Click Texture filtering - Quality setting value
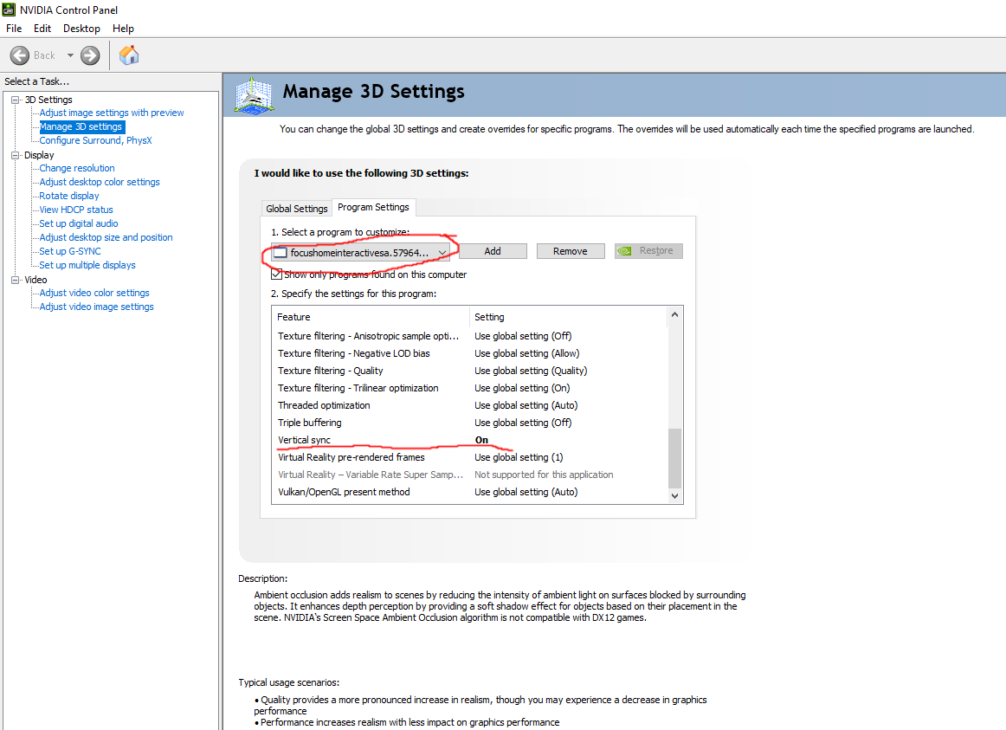This screenshot has height=730, width=1006. [531, 371]
